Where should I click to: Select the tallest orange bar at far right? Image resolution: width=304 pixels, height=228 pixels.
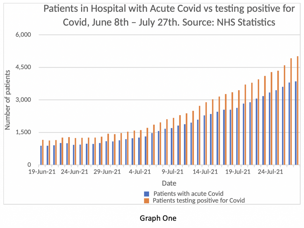pyautogui.click(x=297, y=110)
